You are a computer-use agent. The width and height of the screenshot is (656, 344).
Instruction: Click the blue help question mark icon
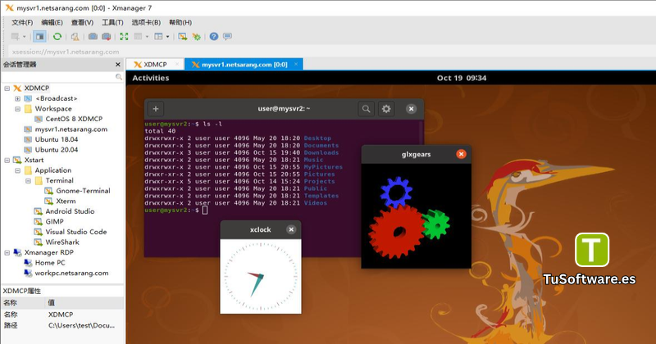pyautogui.click(x=214, y=37)
